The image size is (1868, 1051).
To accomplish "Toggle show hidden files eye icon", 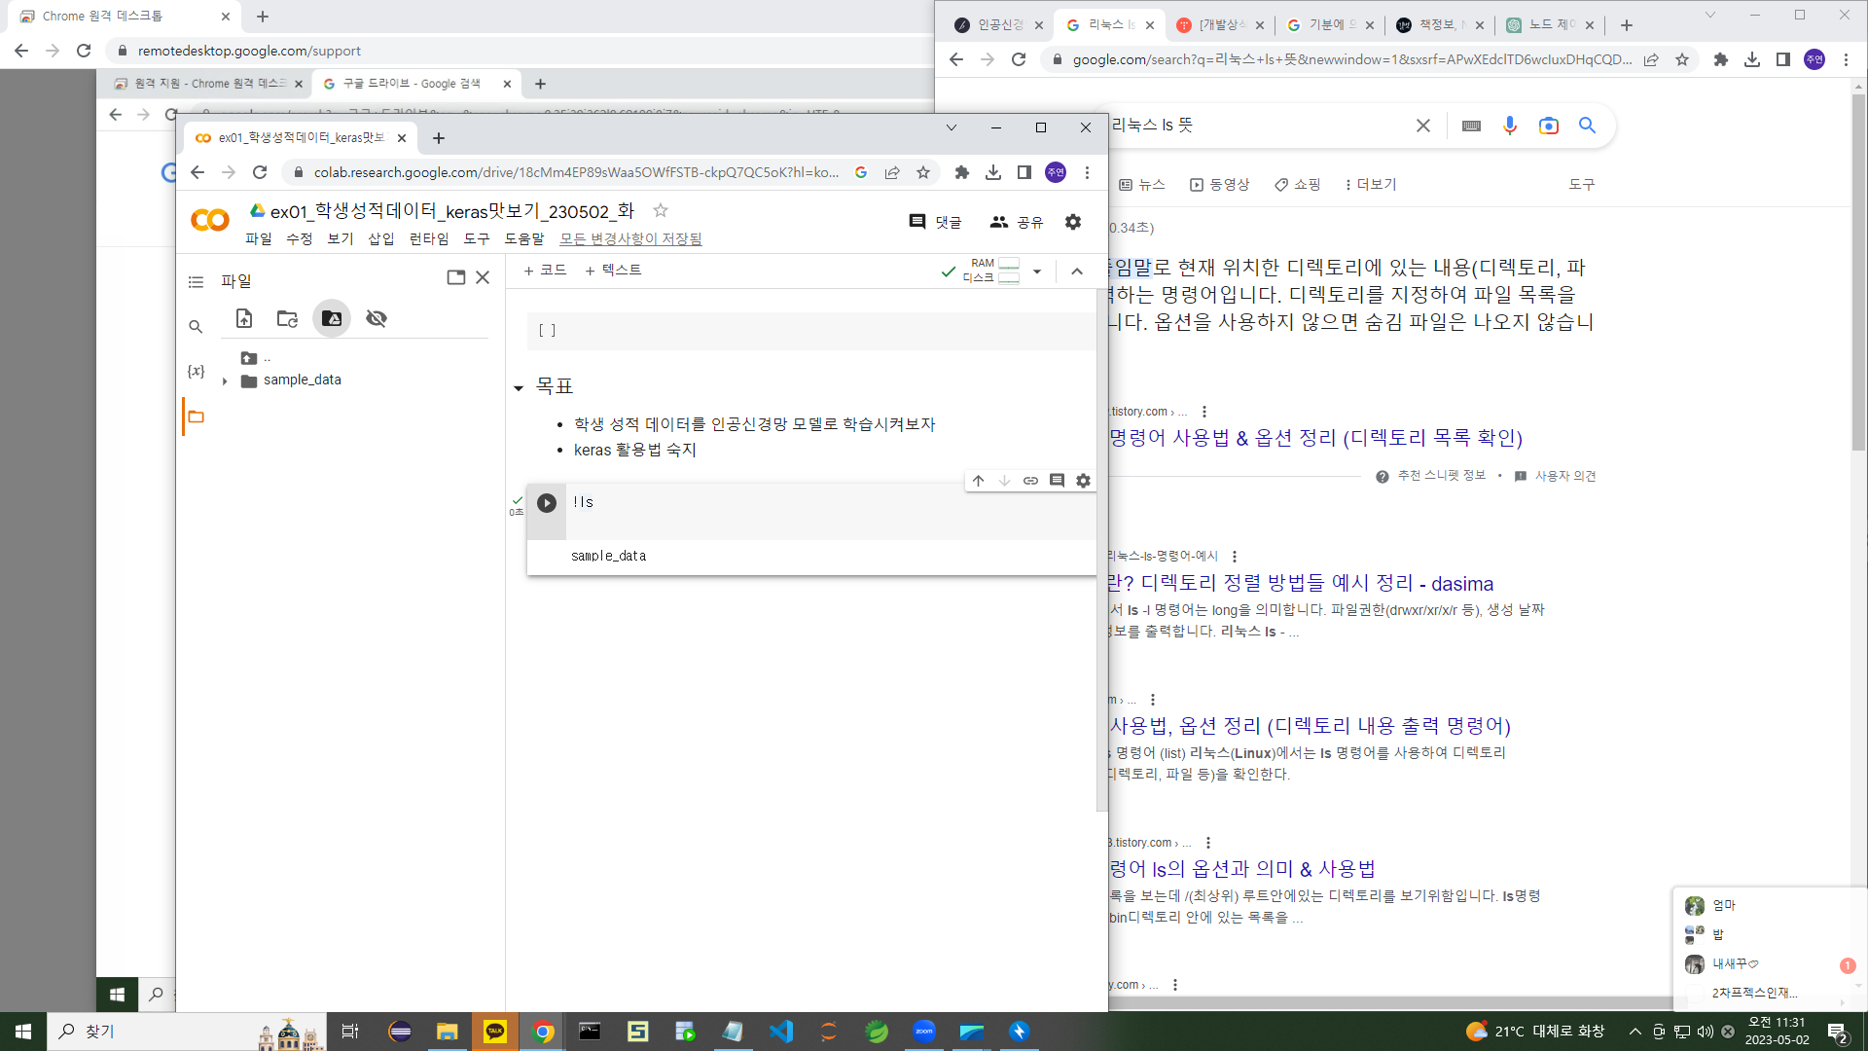I will (377, 318).
